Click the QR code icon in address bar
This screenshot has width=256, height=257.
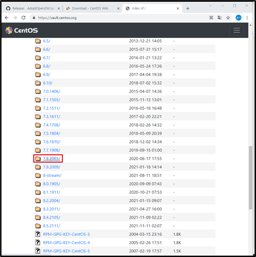[211, 18]
